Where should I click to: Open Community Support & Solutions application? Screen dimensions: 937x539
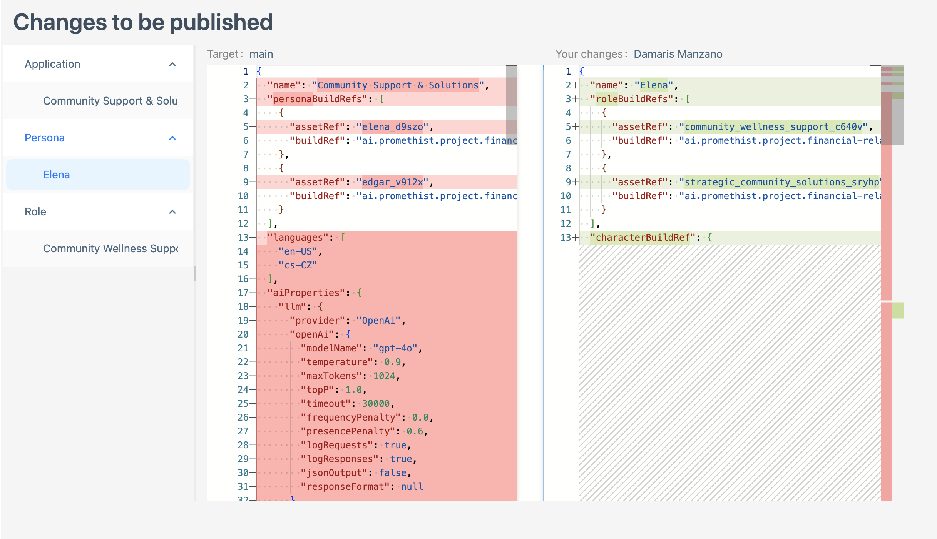click(110, 101)
